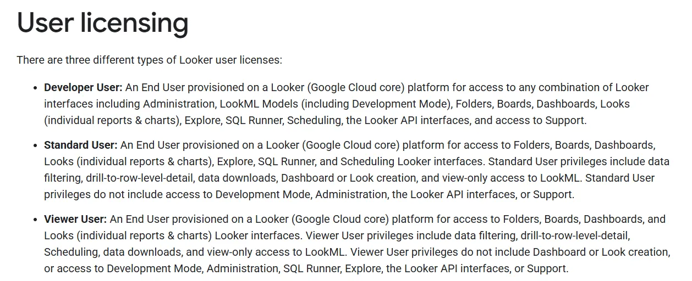Click the "User licensing" heading

103,23
